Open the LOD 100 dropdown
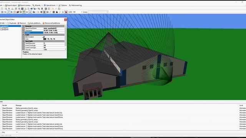Viewport: 246px width, 138px height. coord(81,12)
